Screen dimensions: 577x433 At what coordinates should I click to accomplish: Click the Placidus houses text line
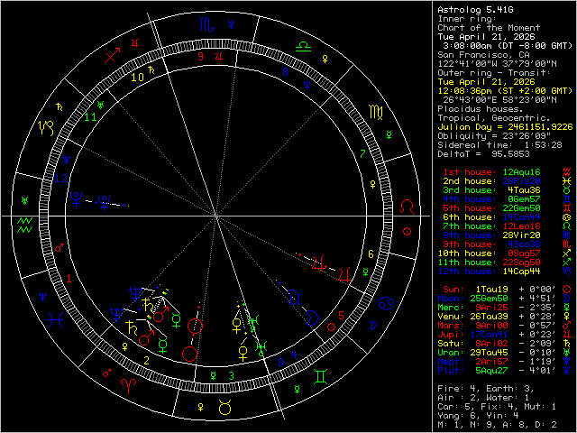coord(482,108)
